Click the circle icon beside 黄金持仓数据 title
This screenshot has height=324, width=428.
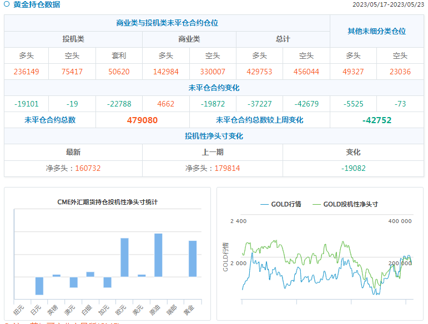7,4
